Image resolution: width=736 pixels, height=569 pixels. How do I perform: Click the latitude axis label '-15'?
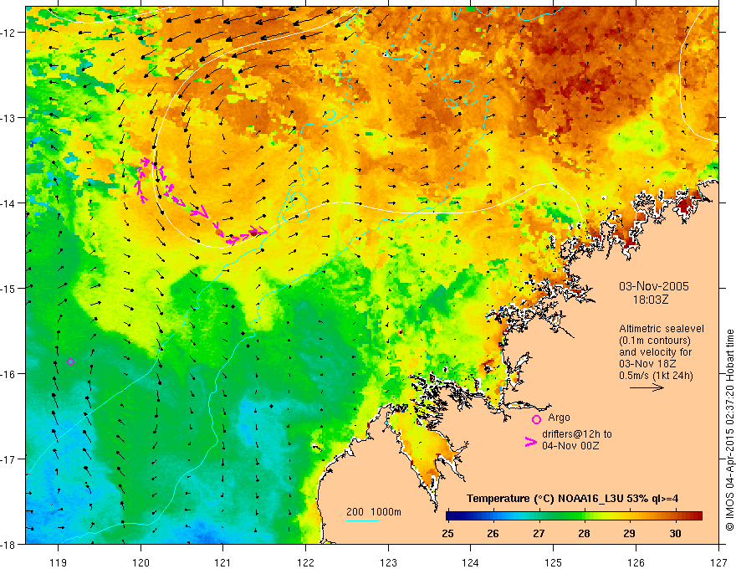pyautogui.click(x=8, y=288)
